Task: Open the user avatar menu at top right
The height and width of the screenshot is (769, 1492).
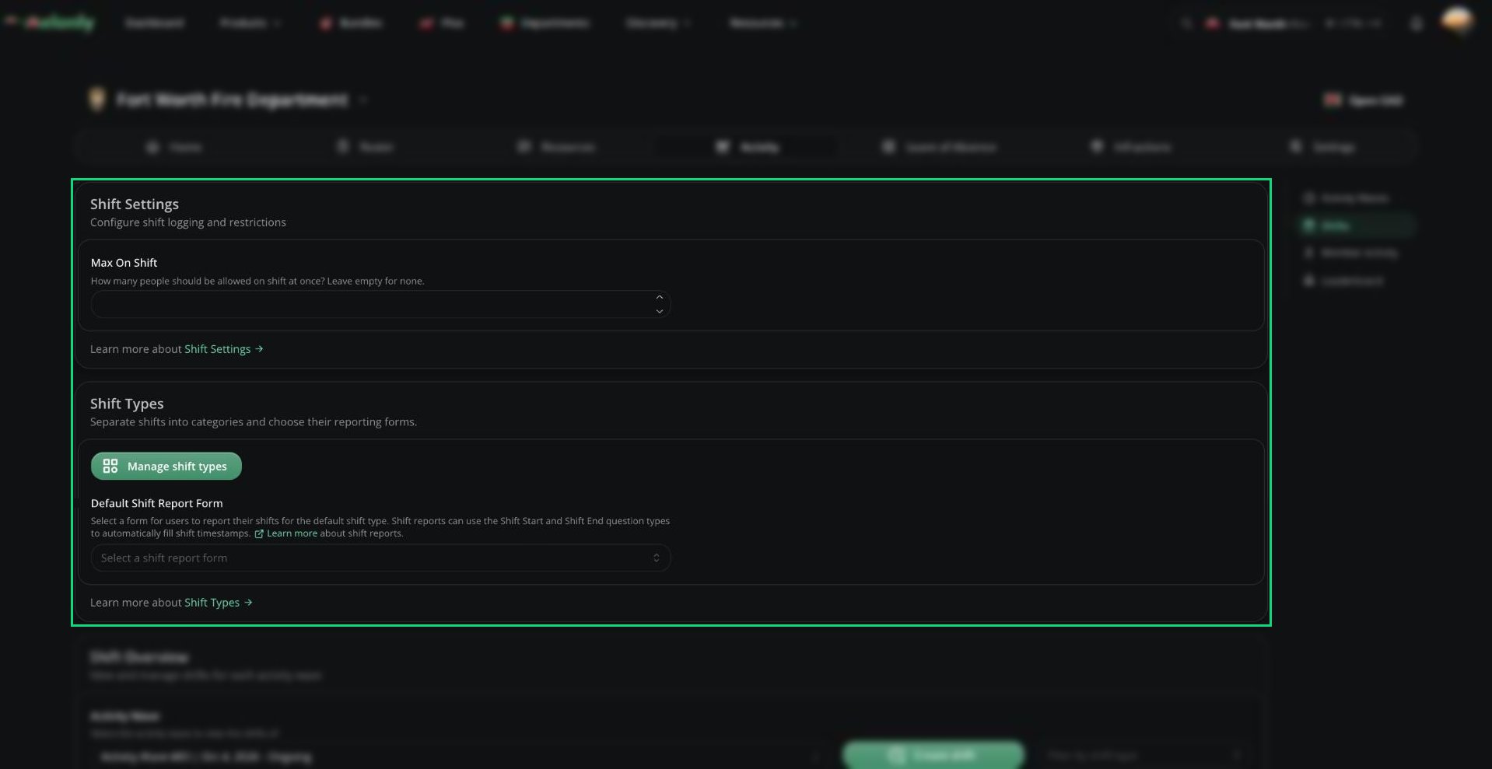Action: click(x=1457, y=21)
